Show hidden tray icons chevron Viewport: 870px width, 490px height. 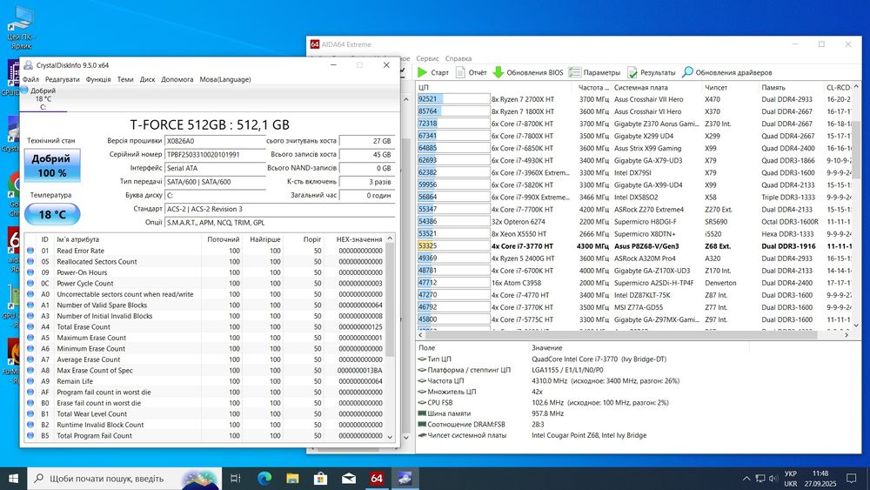[x=746, y=479]
